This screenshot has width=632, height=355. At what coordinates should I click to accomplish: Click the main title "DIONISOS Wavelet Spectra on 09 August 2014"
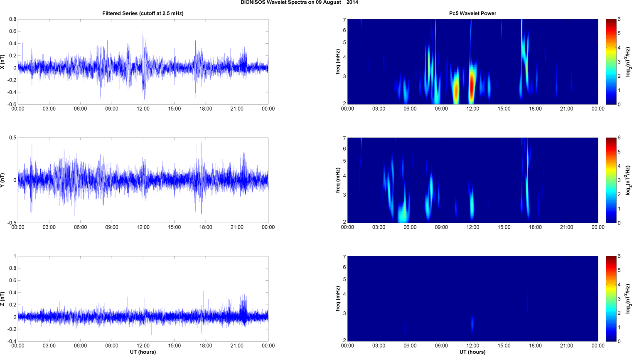[299, 2]
